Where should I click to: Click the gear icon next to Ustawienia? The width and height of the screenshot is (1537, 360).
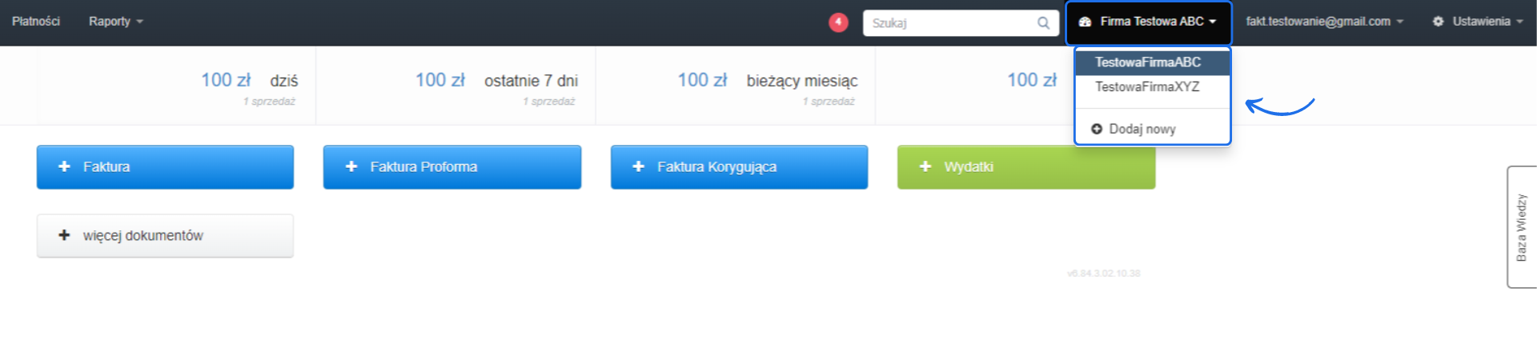pyautogui.click(x=1438, y=22)
